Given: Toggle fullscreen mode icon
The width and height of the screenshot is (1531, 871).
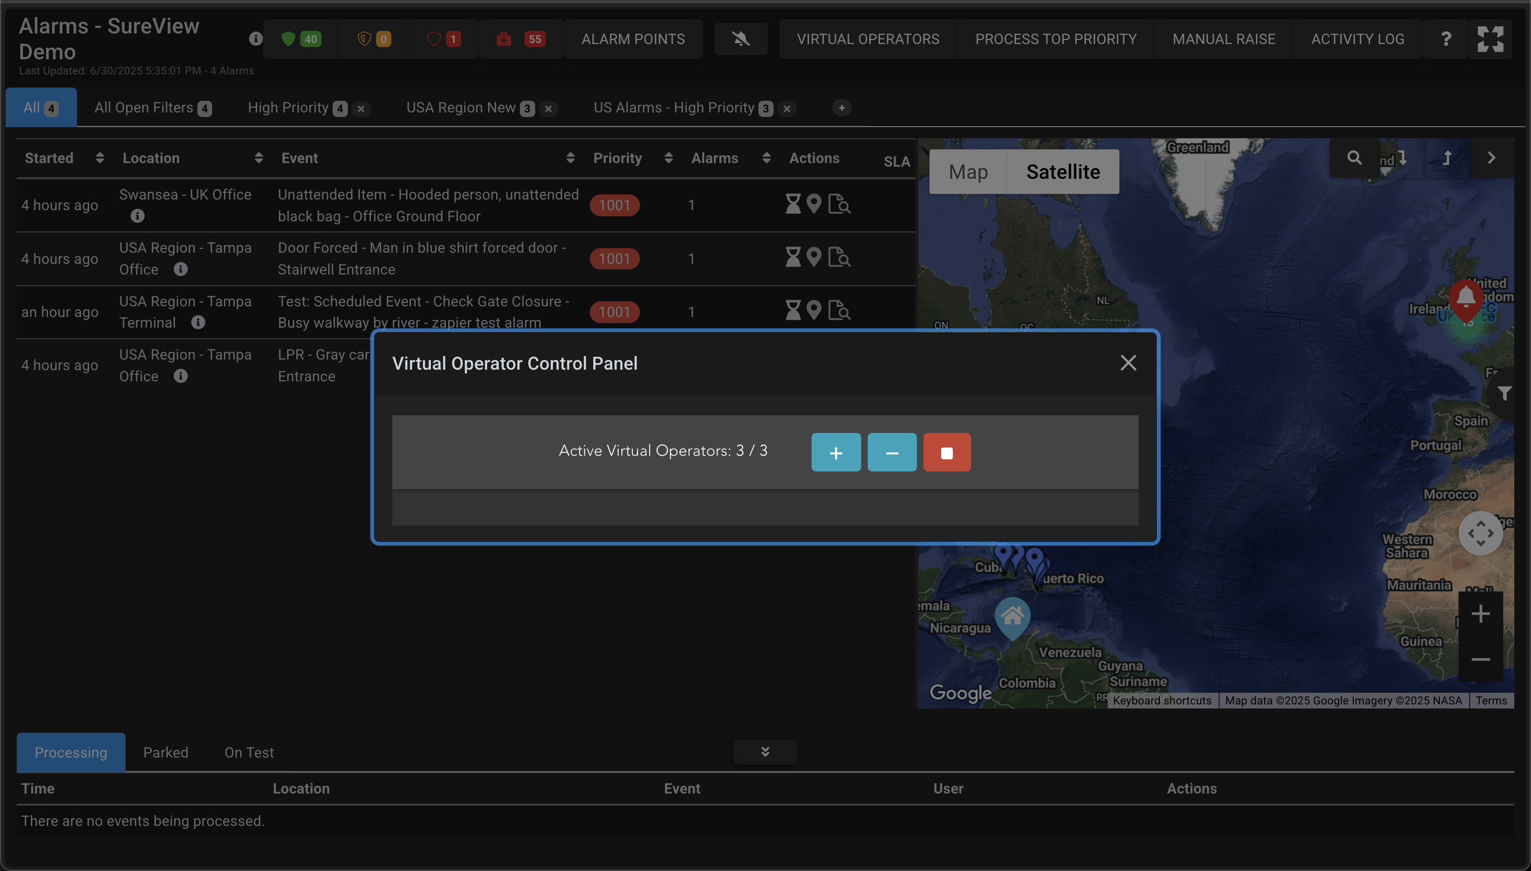Looking at the screenshot, I should (1490, 39).
